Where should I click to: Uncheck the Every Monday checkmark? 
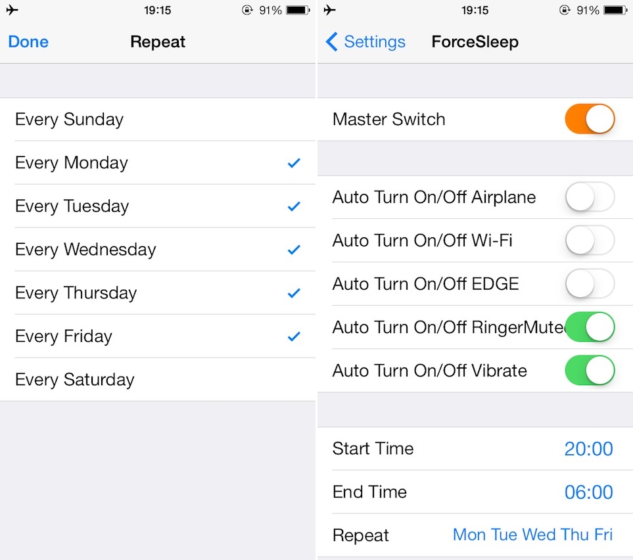click(x=294, y=163)
